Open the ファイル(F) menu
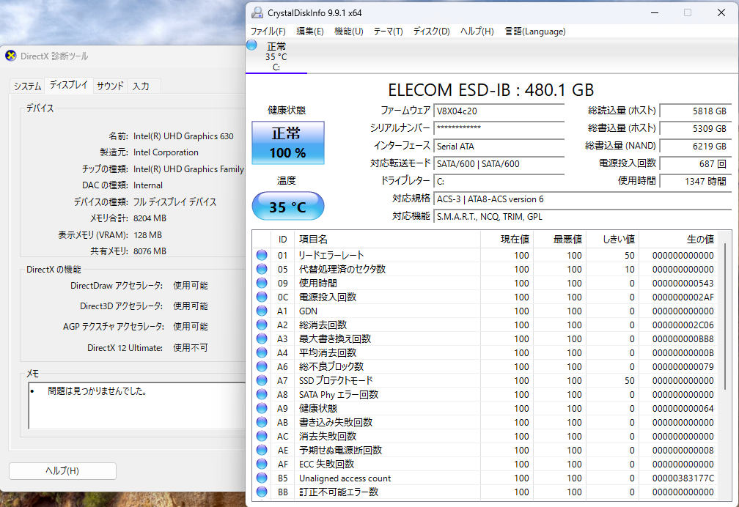The height and width of the screenshot is (507, 739). [x=268, y=32]
